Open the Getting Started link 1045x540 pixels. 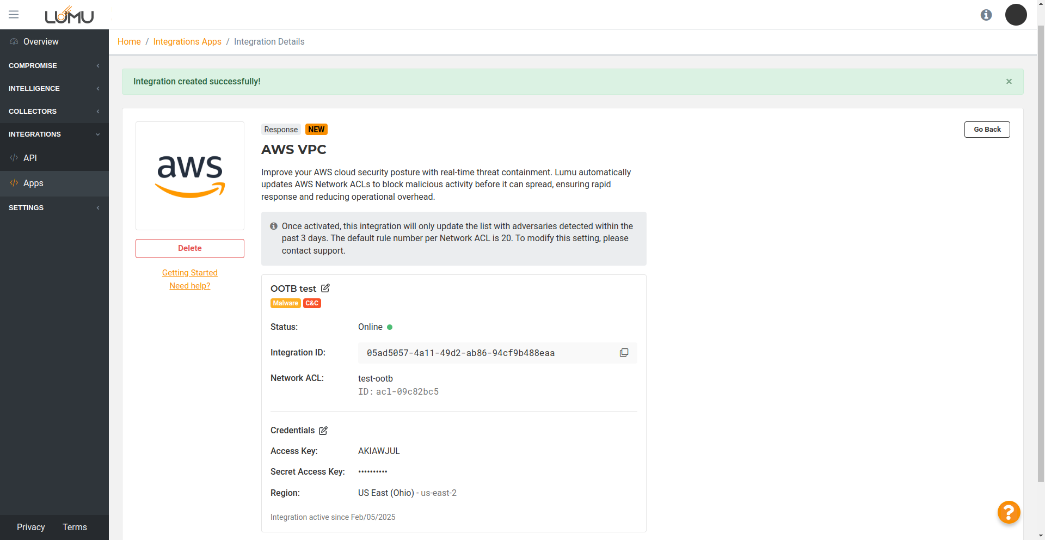(x=189, y=273)
